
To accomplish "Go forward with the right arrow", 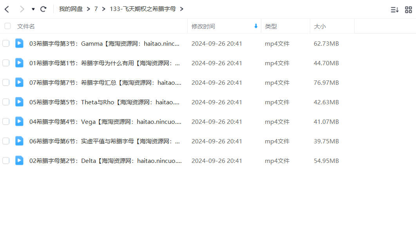I will click(x=22, y=9).
